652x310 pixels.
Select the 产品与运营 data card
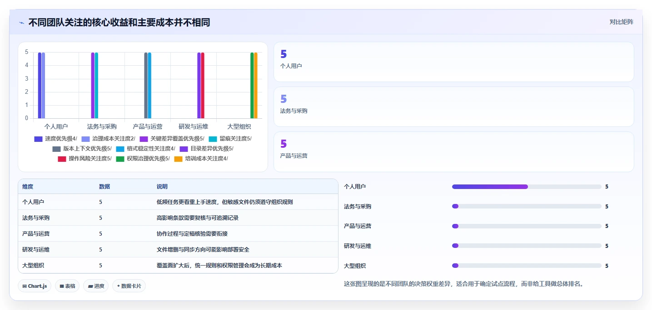pyautogui.click(x=453, y=152)
